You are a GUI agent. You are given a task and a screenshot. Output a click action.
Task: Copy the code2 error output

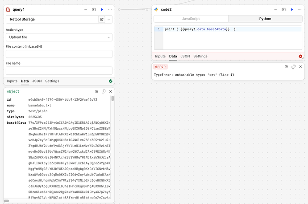293,67
